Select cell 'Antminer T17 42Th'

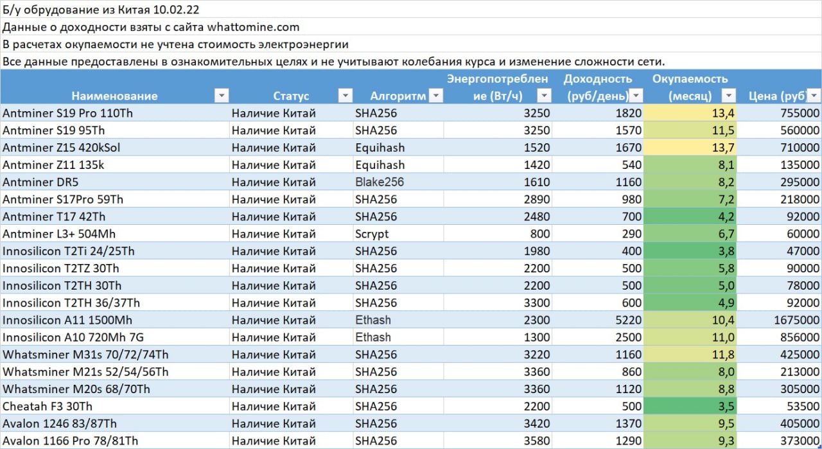[x=115, y=216]
